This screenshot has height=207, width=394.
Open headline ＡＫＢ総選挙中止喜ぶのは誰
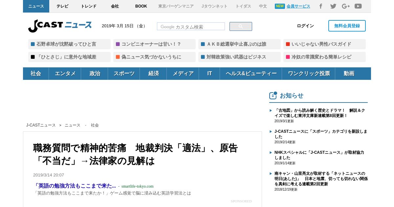(x=239, y=44)
